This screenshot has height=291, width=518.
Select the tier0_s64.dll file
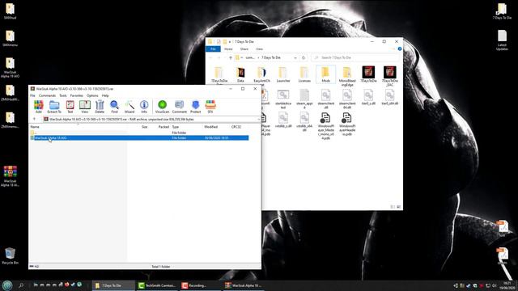click(390, 97)
